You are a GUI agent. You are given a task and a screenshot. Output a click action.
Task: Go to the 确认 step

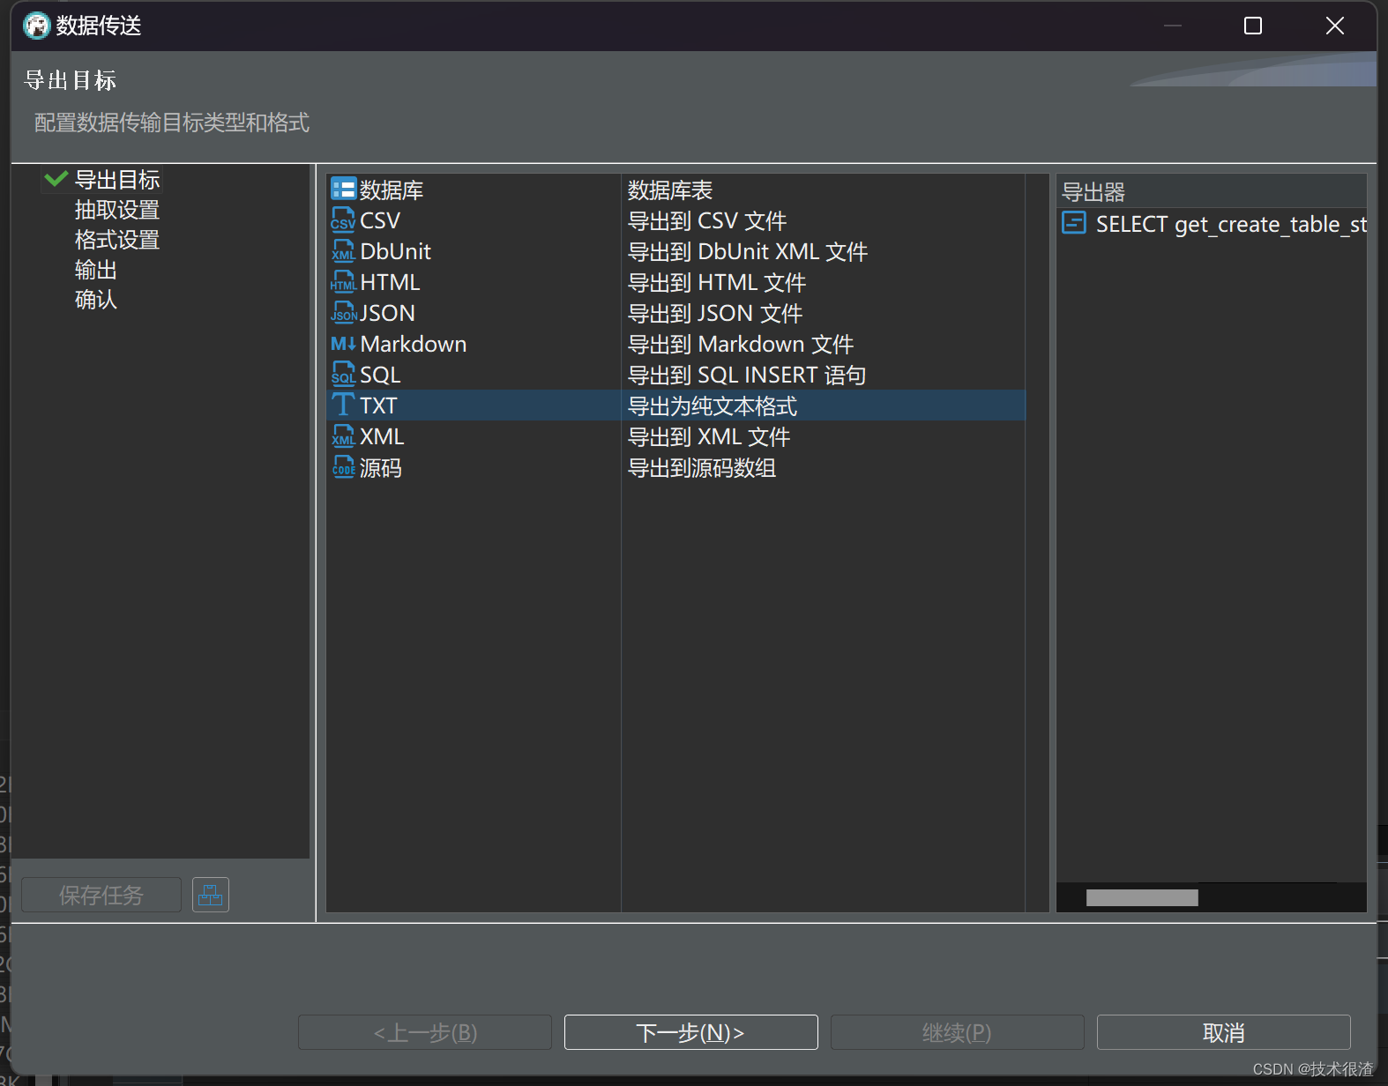click(x=96, y=300)
